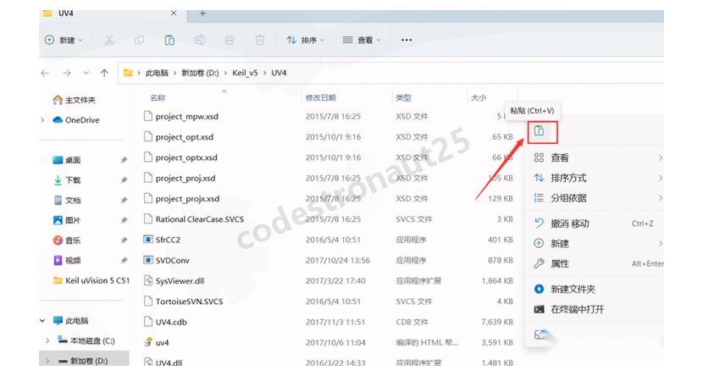Image resolution: width=703 pixels, height=376 pixels.
Task: Open the 新建 toolbar dropdown
Action: point(64,41)
